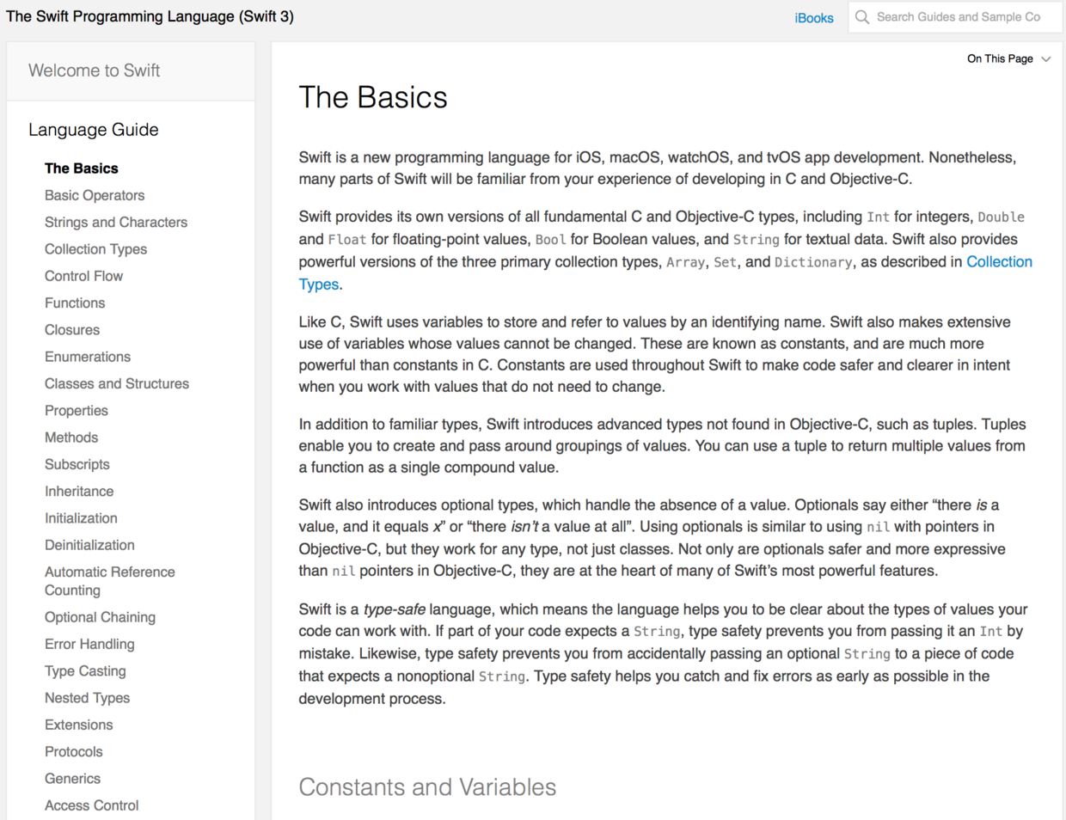Click the Swift Programming Language title

pos(150,16)
